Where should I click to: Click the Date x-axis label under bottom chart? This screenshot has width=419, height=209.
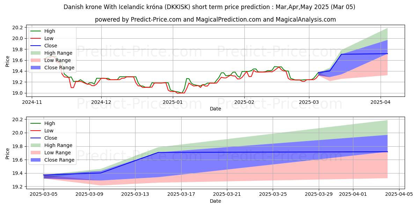215,201
